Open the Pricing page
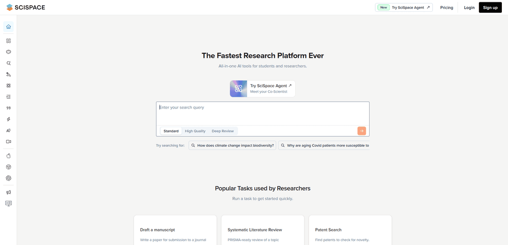This screenshot has width=508, height=245. coord(446,8)
